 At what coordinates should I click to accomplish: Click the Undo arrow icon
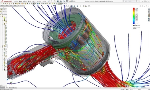[x=64, y=1]
